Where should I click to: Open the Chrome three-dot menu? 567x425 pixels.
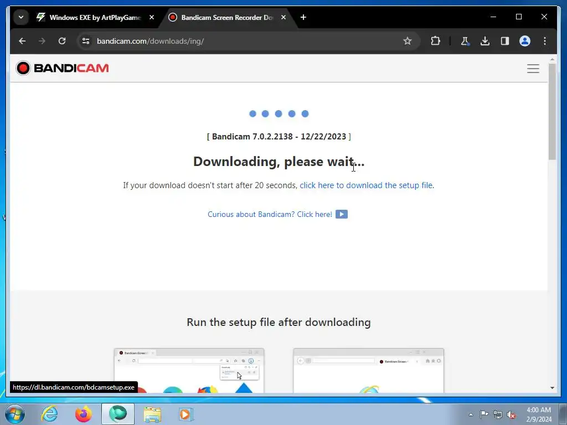tap(545, 41)
